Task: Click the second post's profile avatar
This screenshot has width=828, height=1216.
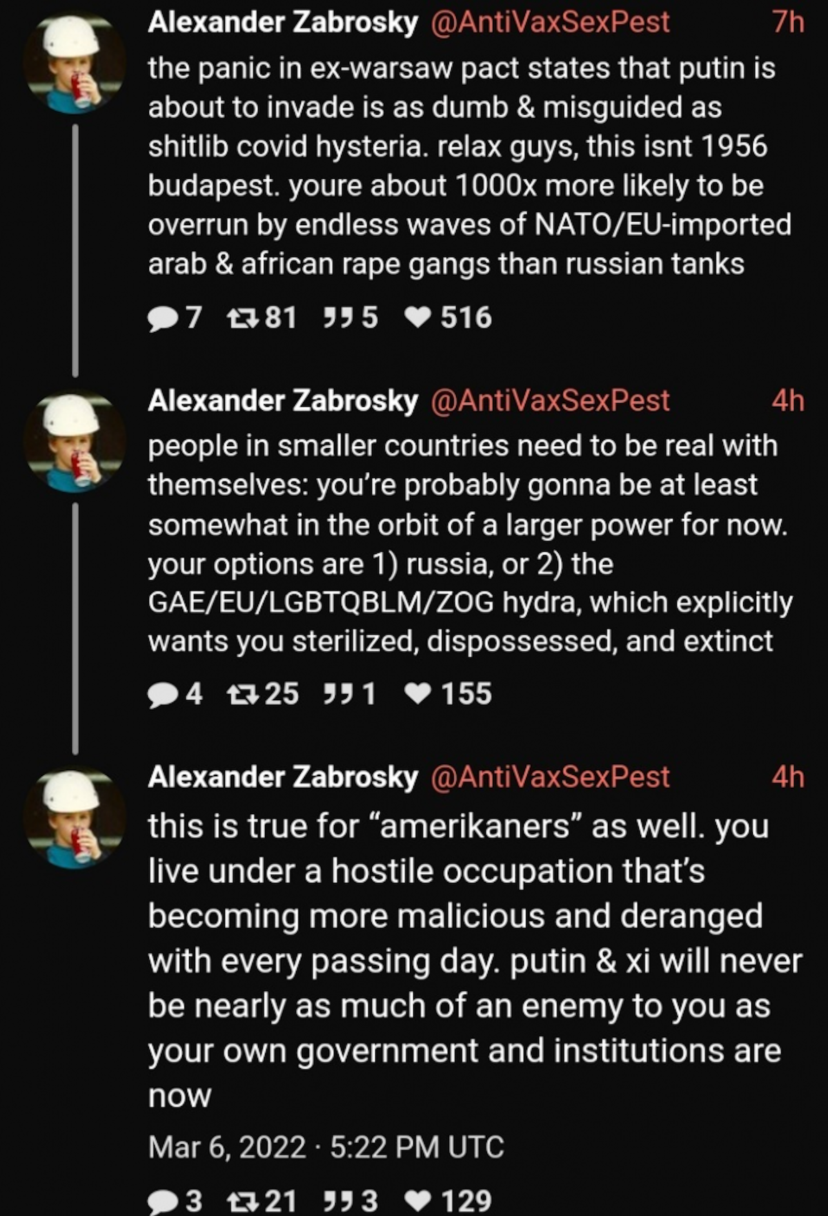Action: (75, 442)
